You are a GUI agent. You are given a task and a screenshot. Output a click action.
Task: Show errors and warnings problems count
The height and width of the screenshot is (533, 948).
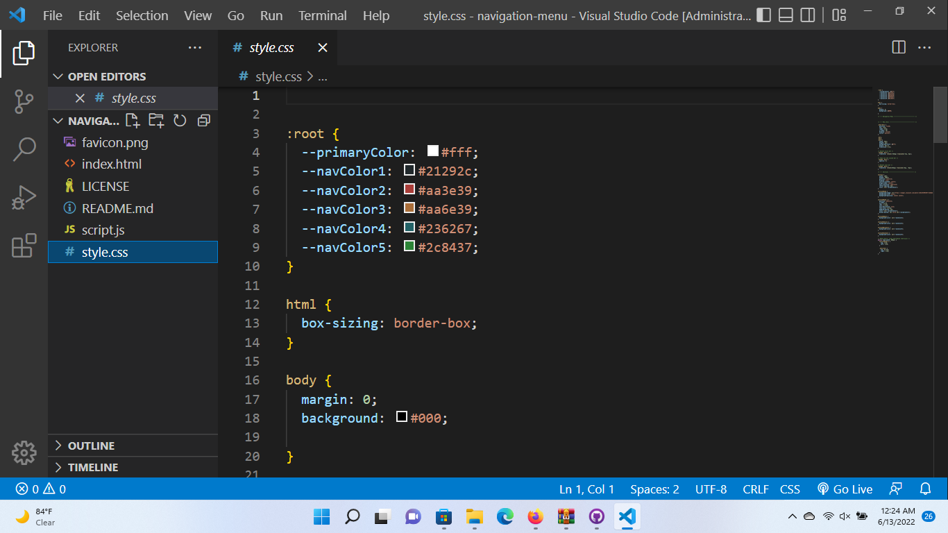point(41,489)
